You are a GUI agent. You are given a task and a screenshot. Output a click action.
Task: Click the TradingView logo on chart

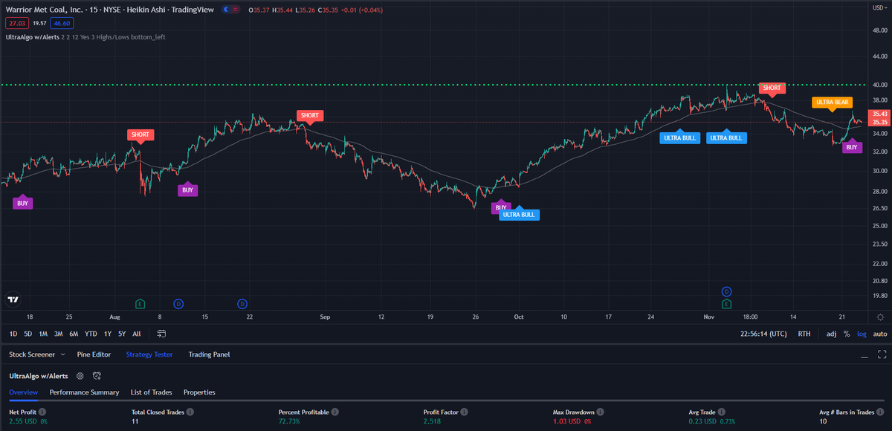click(x=13, y=299)
